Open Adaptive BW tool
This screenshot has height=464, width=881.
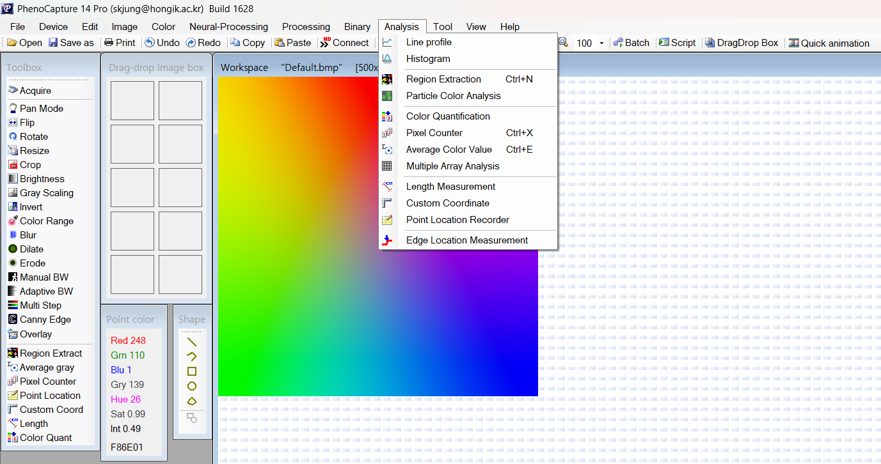click(x=41, y=291)
